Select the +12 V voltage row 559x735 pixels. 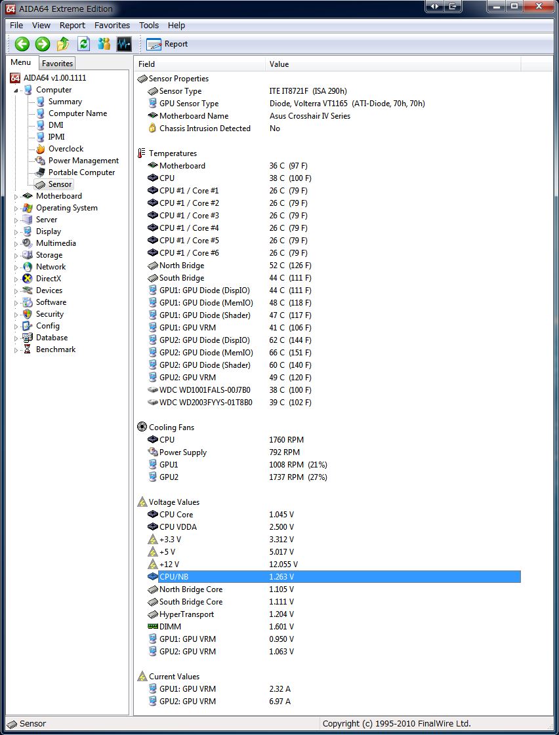(x=334, y=565)
